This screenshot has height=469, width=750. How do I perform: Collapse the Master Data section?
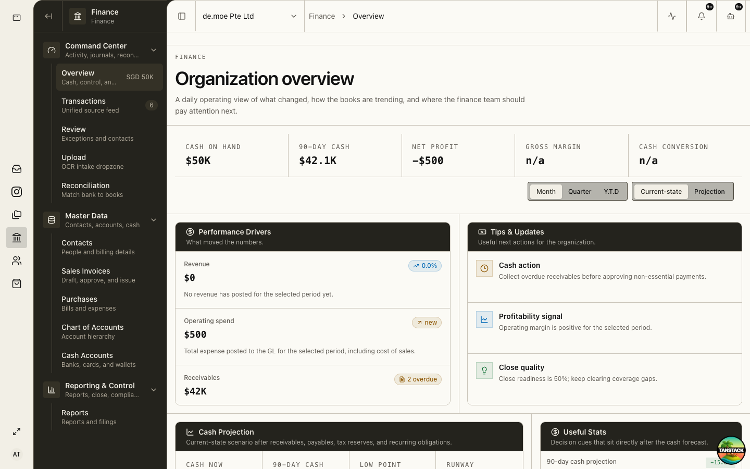(154, 220)
